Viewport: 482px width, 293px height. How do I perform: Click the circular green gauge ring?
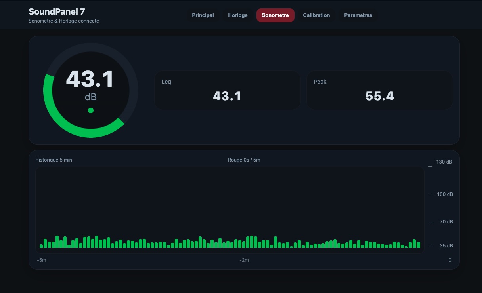91,90
